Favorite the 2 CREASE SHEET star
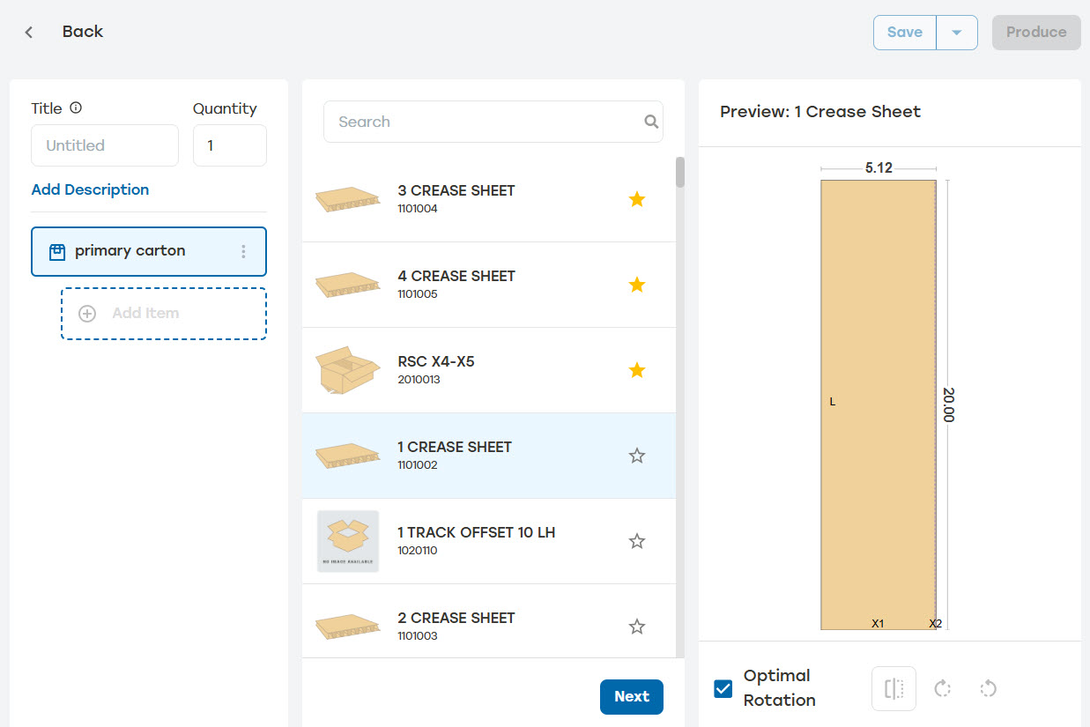Viewport: 1090px width, 727px height. [x=637, y=627]
